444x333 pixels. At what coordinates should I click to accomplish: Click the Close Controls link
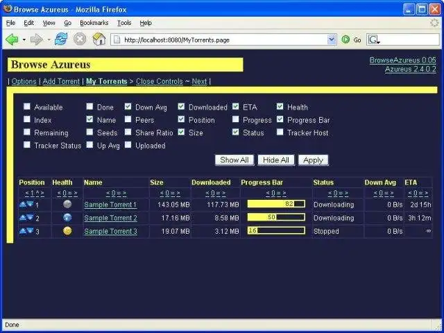coord(160,82)
